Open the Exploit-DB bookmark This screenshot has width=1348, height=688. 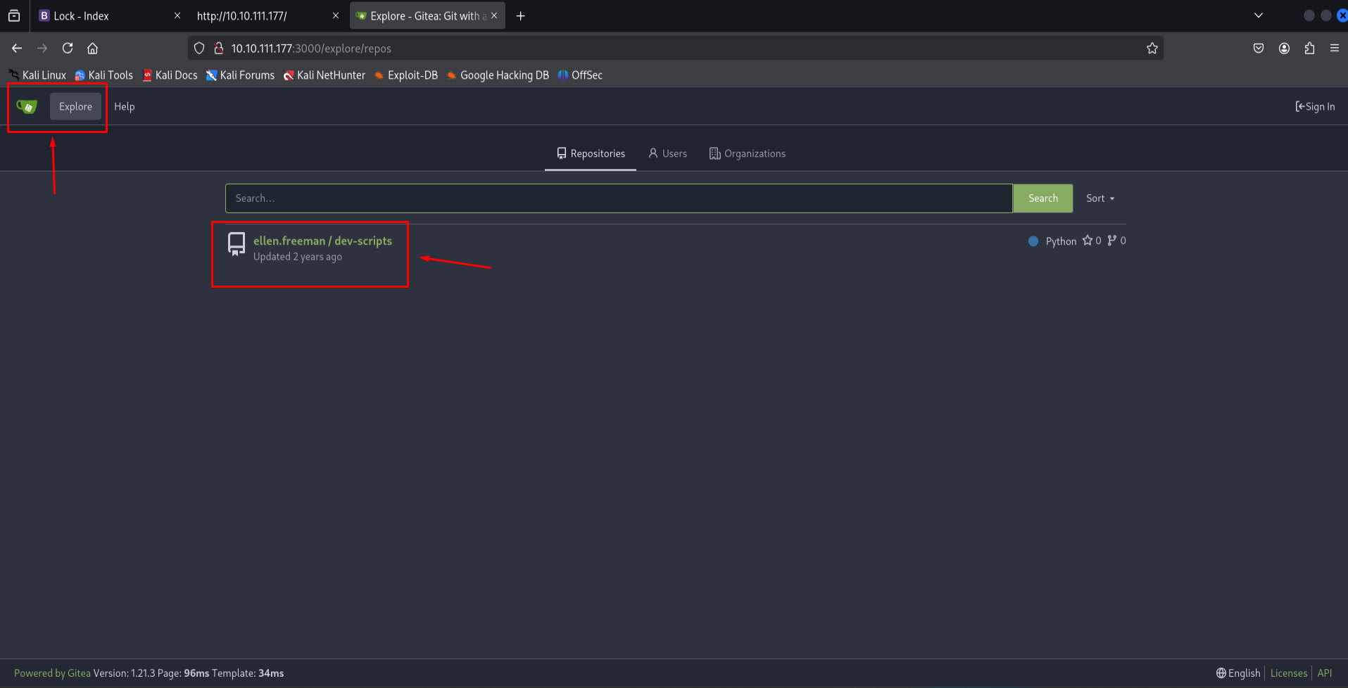(x=406, y=75)
